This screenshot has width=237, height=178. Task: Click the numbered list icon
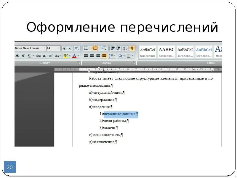[95, 48]
